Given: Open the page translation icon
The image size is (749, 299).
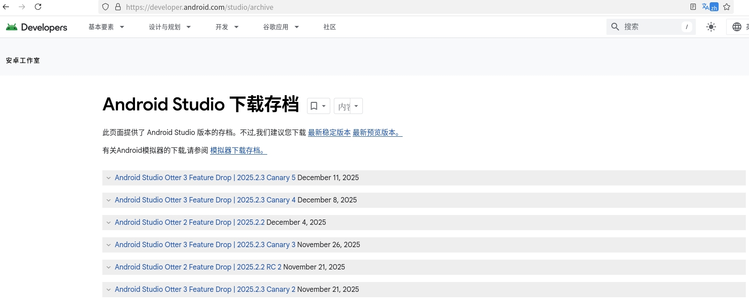Looking at the screenshot, I should [x=710, y=7].
